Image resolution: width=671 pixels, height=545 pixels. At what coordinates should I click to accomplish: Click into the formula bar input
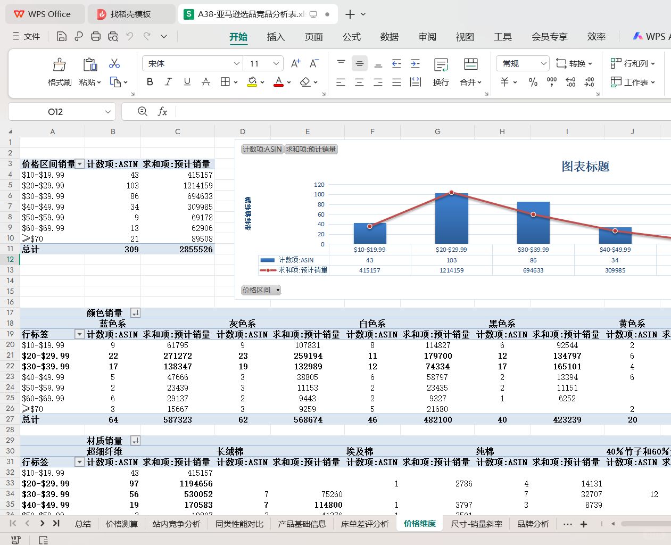(423, 112)
